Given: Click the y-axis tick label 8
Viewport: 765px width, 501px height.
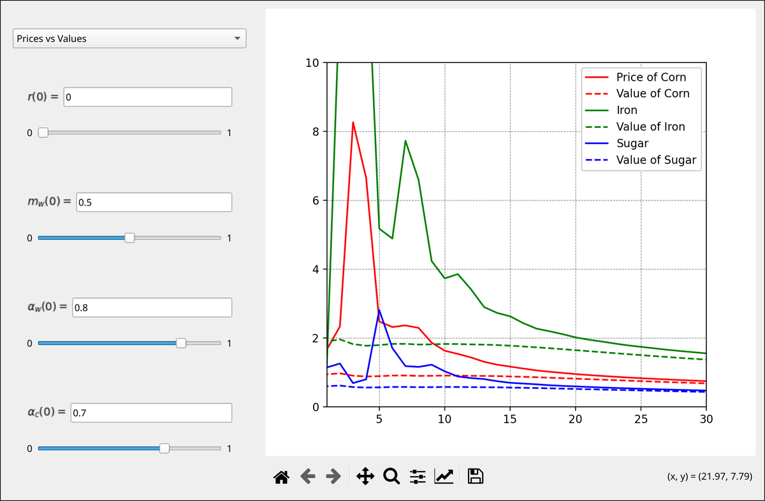Looking at the screenshot, I should coord(315,132).
